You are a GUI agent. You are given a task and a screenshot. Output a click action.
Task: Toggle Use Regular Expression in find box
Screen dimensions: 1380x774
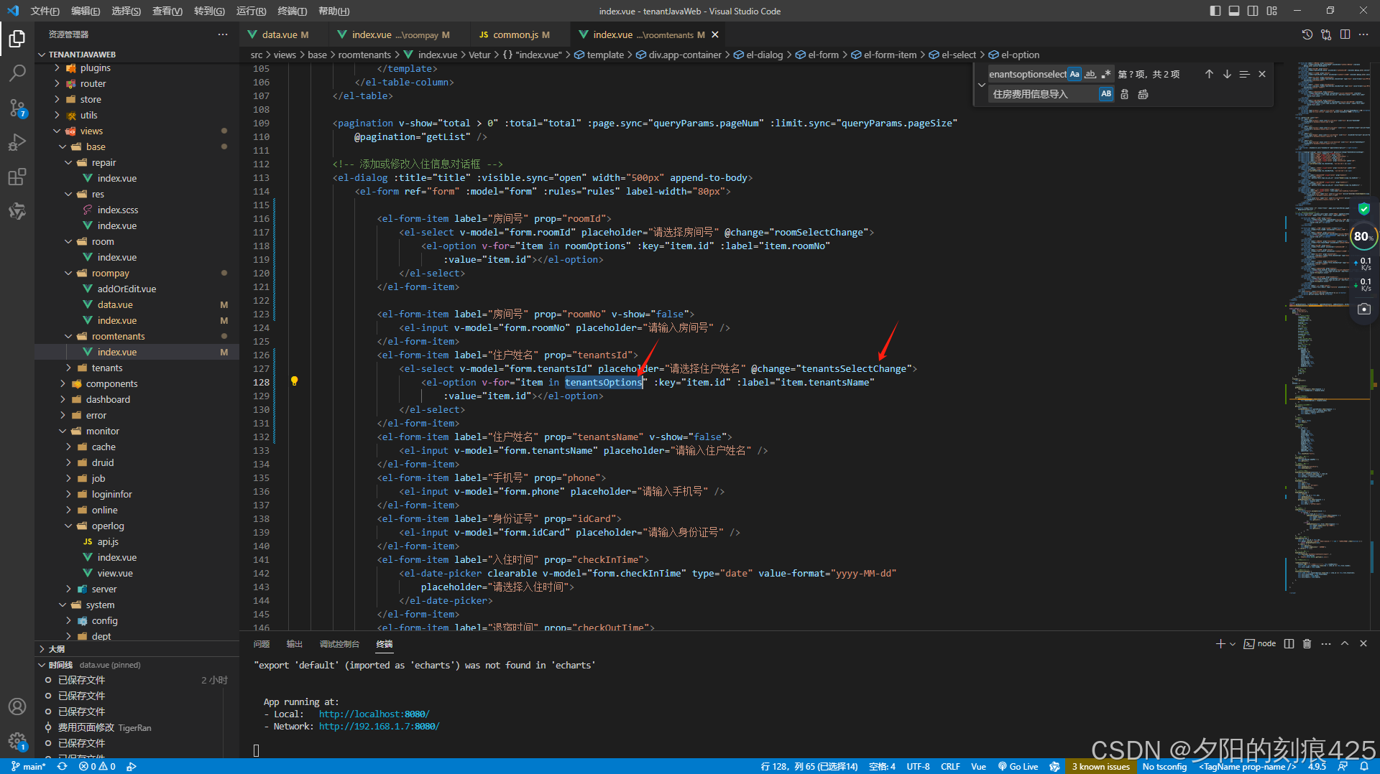point(1106,74)
